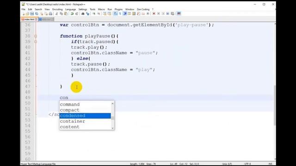Click the Start Recording macro icon

[154, 13]
